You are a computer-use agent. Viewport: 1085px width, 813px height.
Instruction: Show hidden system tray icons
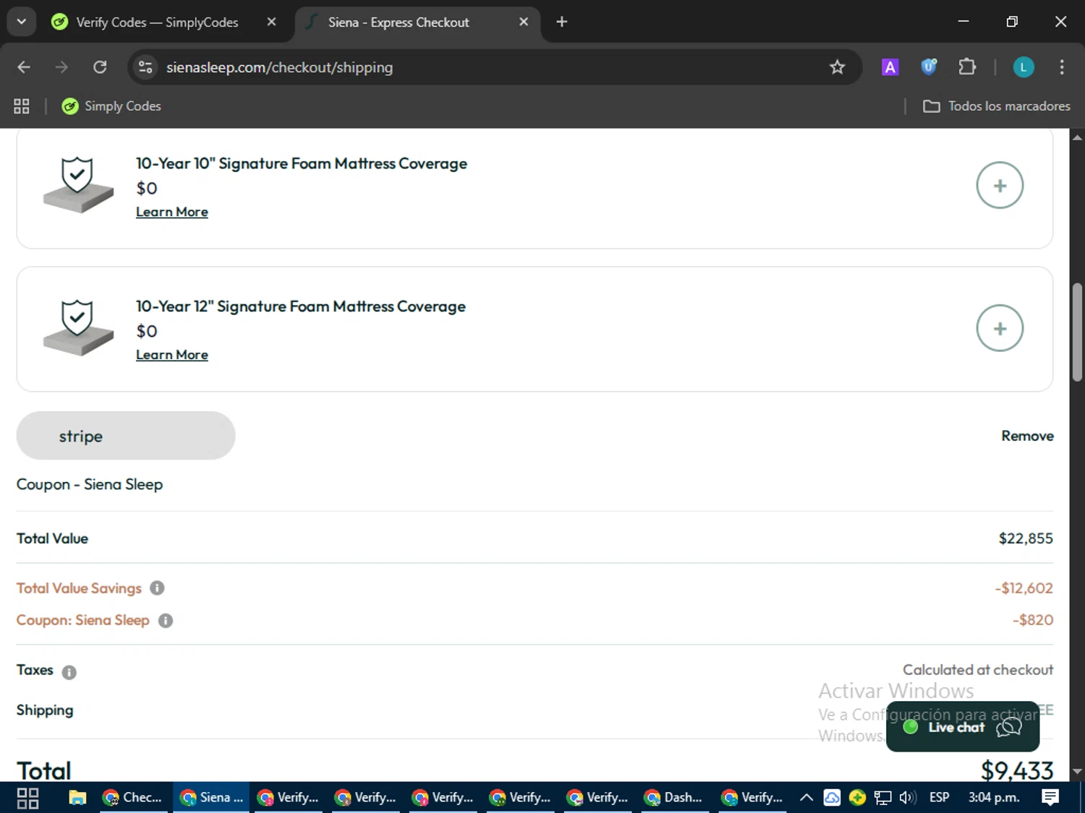tap(806, 798)
